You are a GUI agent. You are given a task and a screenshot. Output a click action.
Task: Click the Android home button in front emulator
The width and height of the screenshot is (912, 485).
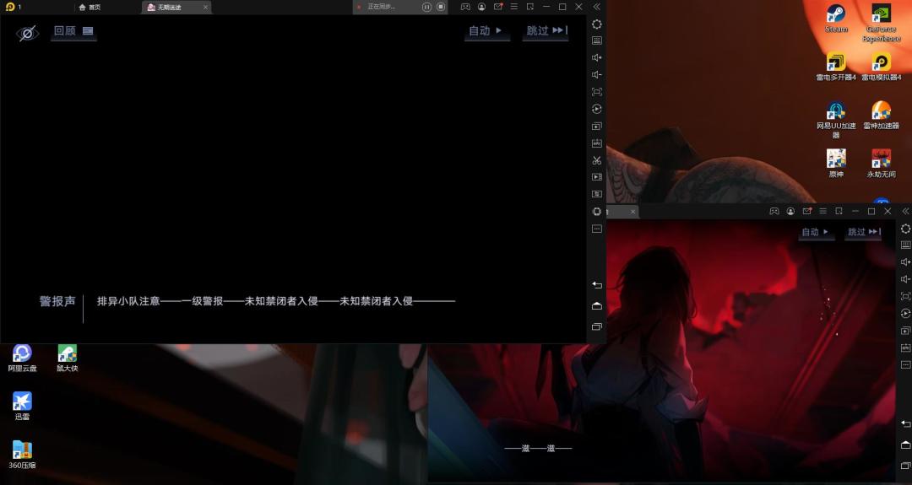(x=597, y=305)
